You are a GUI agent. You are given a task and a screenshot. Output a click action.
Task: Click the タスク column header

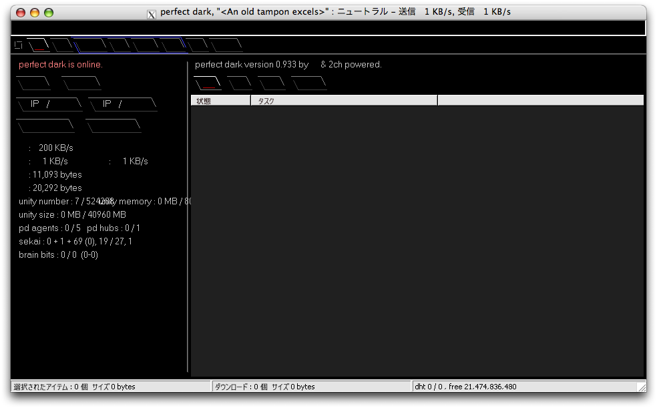[x=344, y=101]
